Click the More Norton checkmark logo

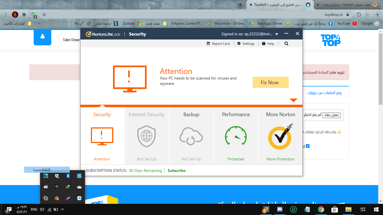(x=280, y=137)
